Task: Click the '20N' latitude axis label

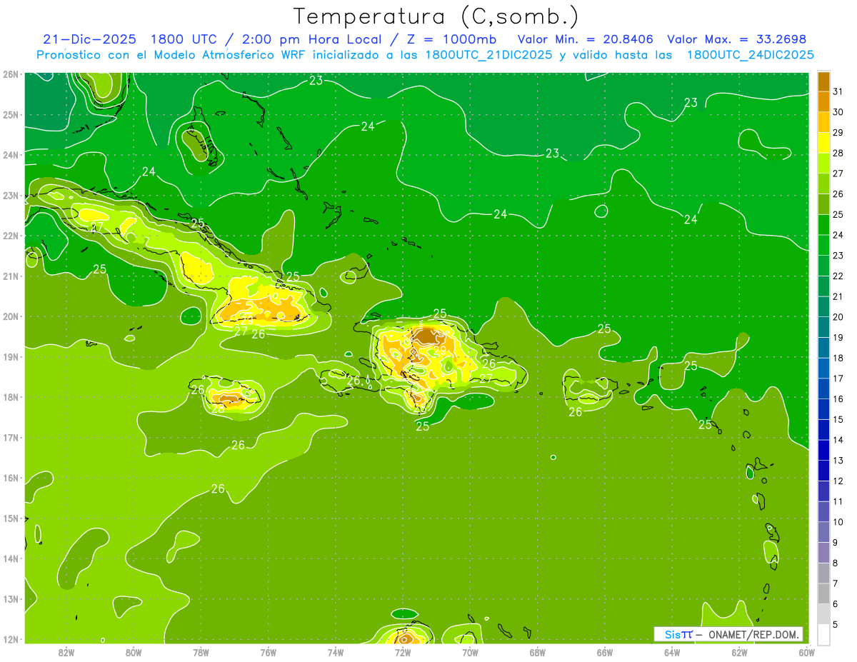Action: (11, 316)
